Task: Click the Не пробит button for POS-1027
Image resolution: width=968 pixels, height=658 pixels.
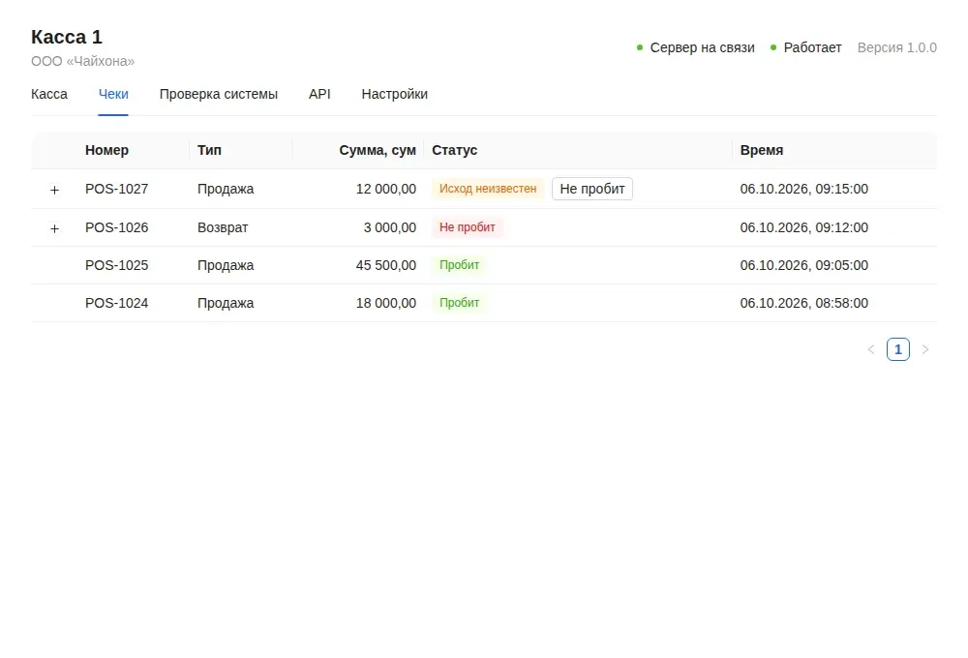Action: click(x=592, y=189)
